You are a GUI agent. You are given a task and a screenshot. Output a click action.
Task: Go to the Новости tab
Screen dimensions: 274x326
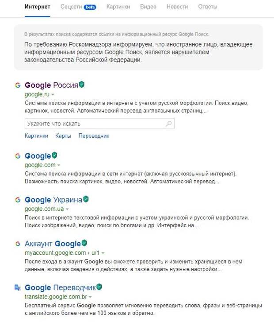177,7
